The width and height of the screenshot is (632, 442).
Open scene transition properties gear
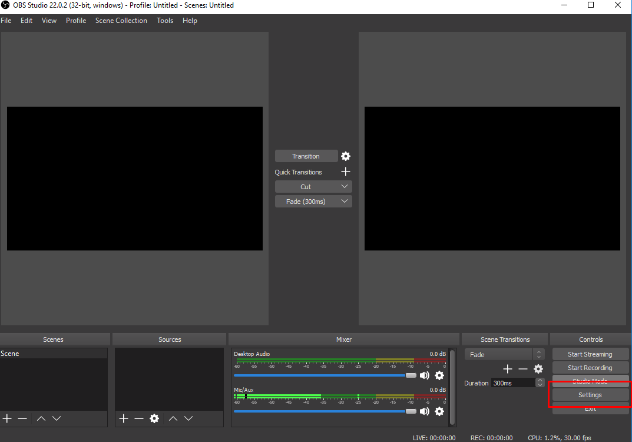(538, 369)
